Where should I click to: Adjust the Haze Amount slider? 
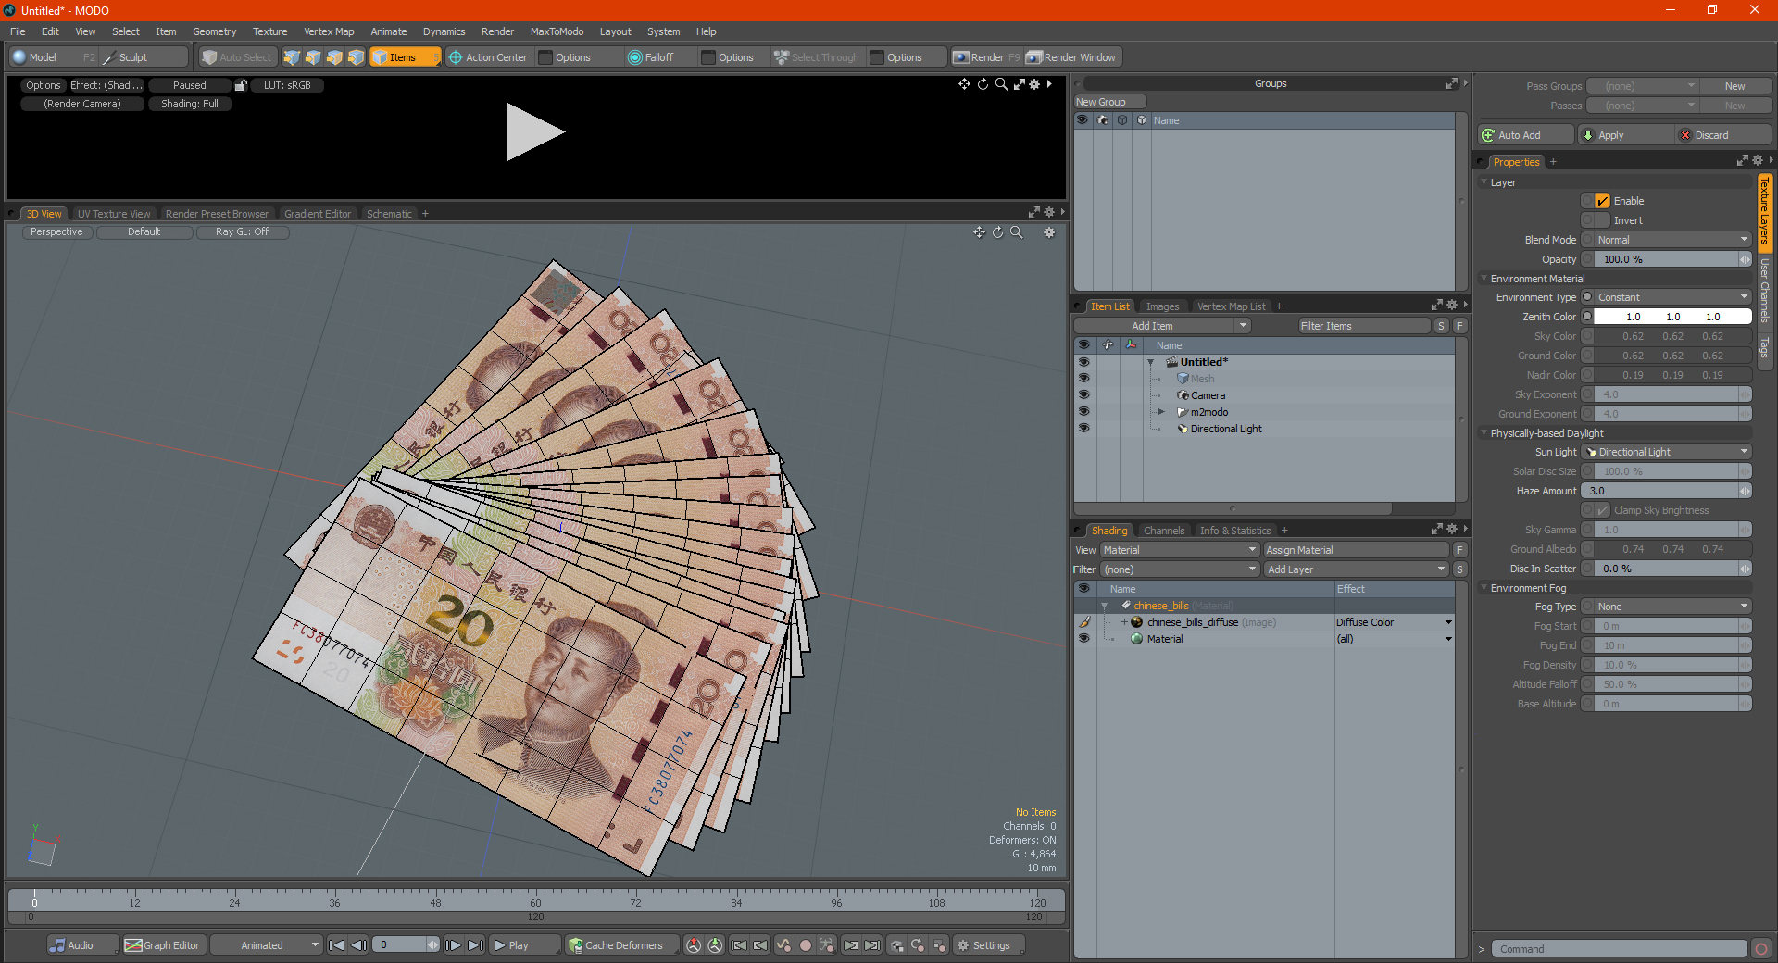click(1667, 491)
